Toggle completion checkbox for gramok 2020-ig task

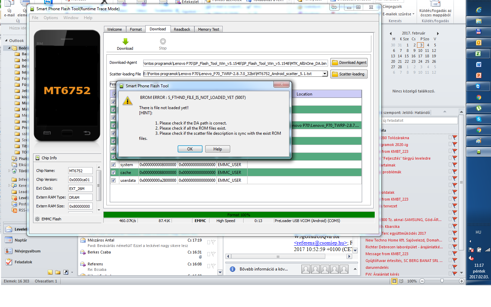[x=450, y=144]
